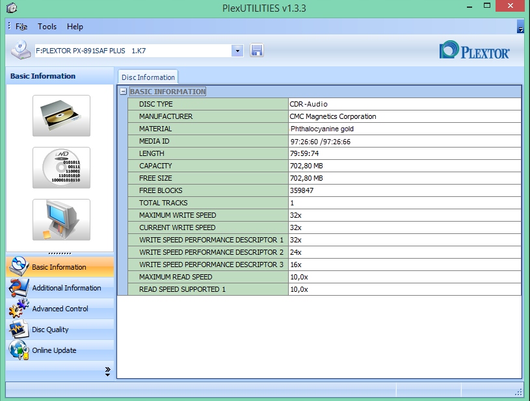Open the Tools menu
This screenshot has width=530, height=401.
[x=47, y=27]
